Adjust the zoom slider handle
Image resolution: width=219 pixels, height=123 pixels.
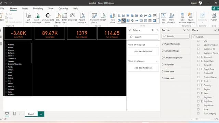click(197, 119)
